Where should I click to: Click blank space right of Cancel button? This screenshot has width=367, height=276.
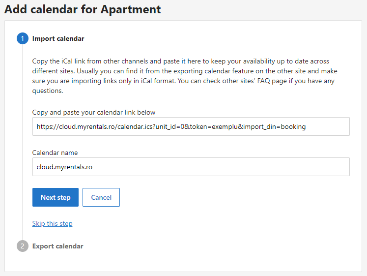coord(234,197)
